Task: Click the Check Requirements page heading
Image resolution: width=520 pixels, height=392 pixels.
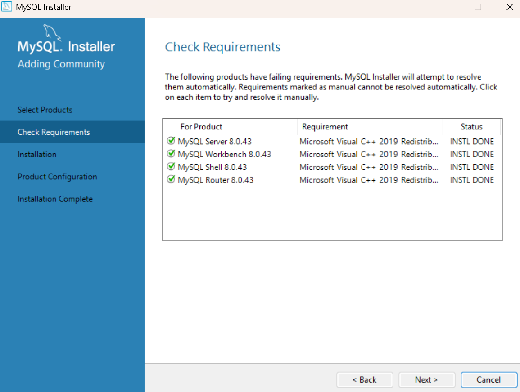Action: 222,47
